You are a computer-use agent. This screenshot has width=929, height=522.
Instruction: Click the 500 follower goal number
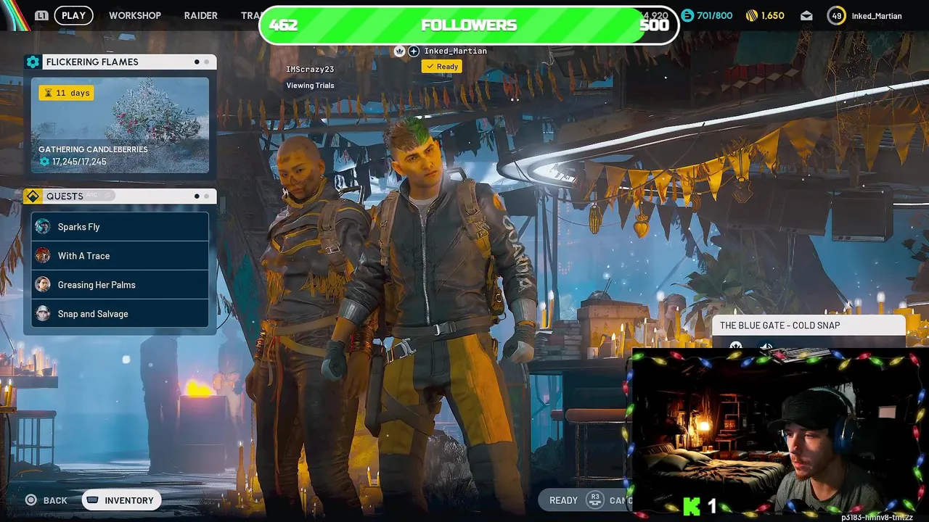[653, 25]
